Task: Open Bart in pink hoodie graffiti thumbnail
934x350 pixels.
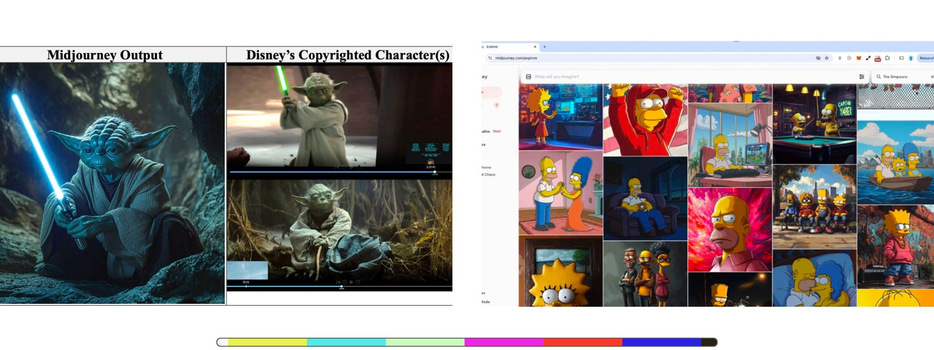Action: [896, 247]
